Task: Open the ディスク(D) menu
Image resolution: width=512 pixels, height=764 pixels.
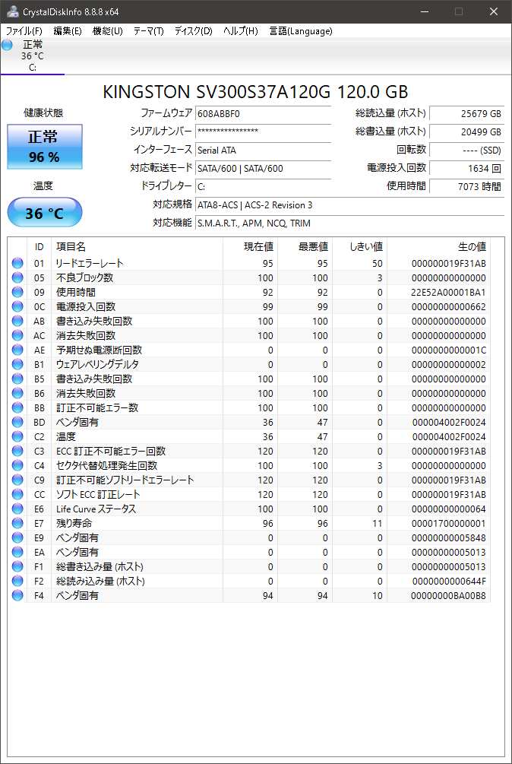Action: [193, 31]
